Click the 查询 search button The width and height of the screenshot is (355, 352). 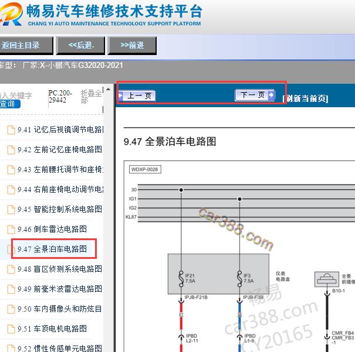pyautogui.click(x=10, y=104)
